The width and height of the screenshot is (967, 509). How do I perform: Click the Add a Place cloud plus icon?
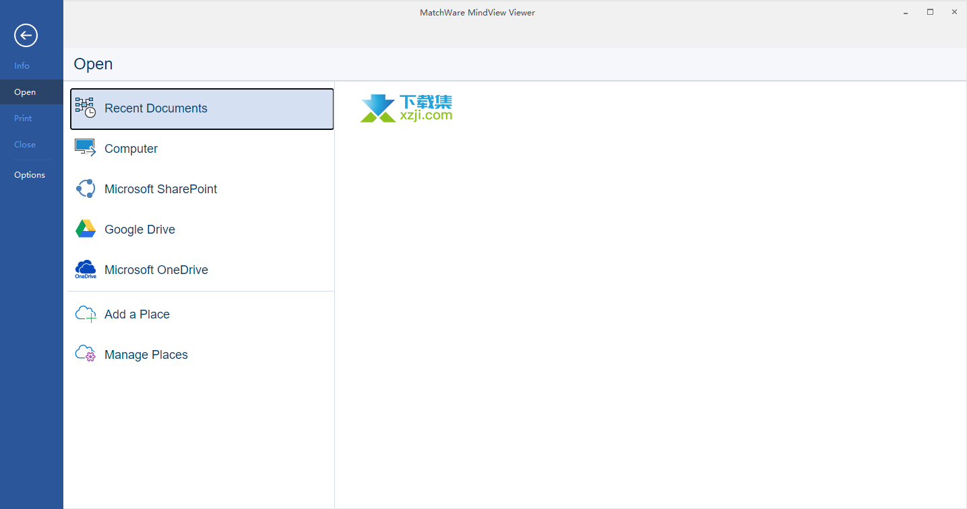click(x=86, y=314)
